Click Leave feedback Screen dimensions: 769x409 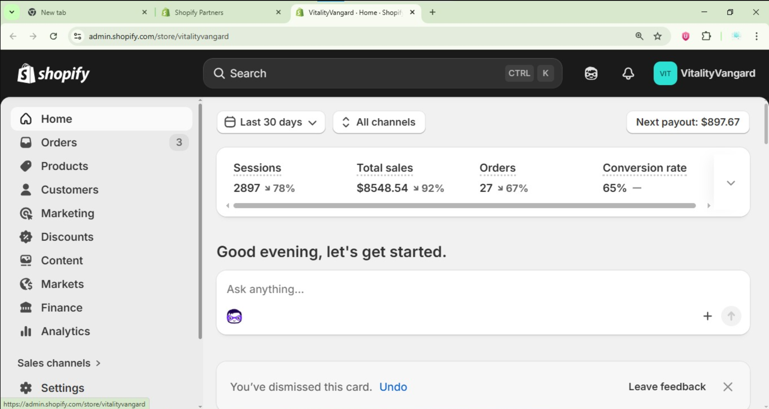(667, 386)
